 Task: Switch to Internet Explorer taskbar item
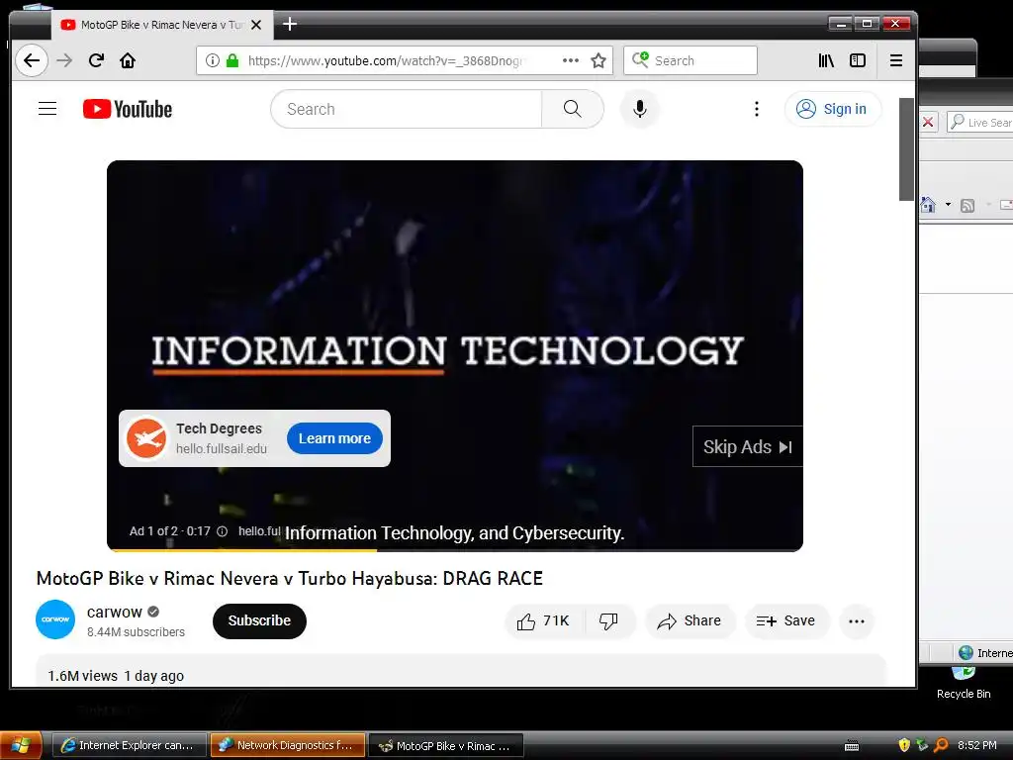point(130,746)
